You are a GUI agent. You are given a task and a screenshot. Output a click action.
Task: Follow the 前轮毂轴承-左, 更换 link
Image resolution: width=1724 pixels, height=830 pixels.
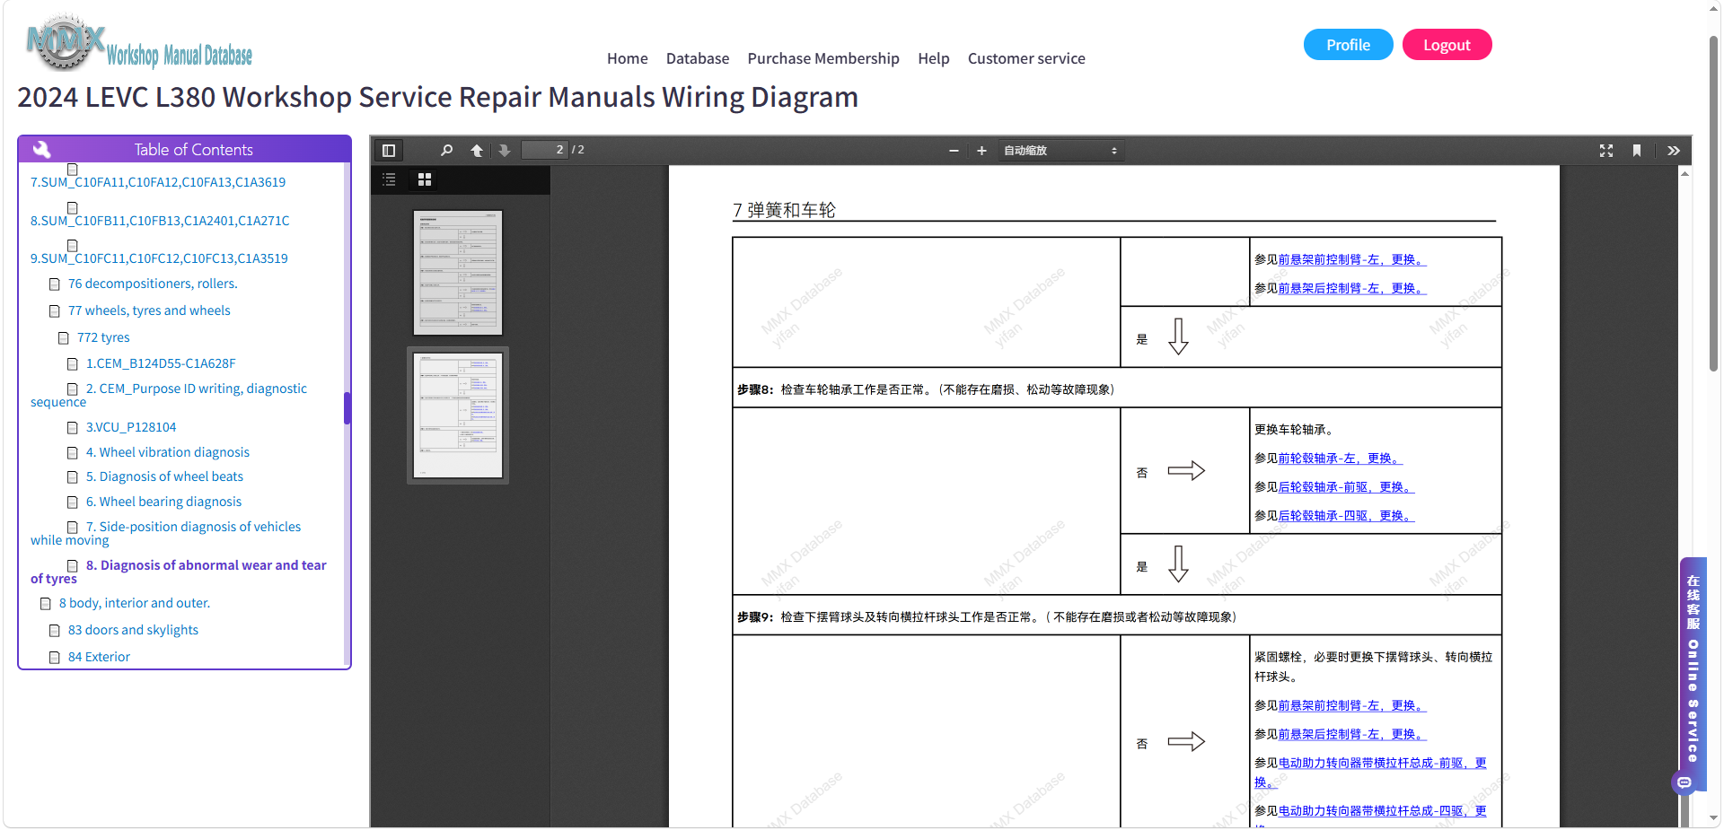click(x=1341, y=459)
